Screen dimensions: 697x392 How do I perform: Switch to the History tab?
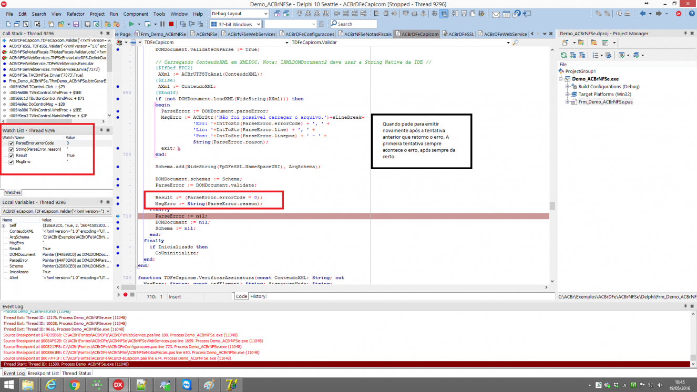tap(258, 296)
